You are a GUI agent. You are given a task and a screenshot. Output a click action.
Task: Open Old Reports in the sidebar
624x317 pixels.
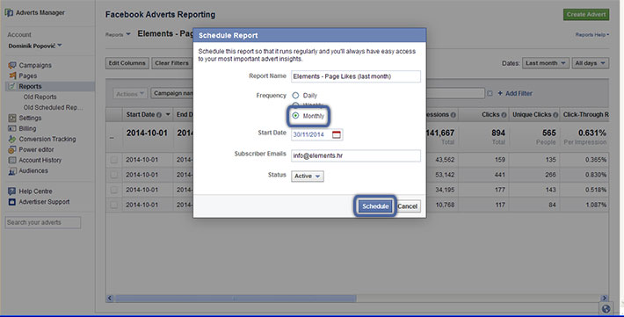click(40, 97)
